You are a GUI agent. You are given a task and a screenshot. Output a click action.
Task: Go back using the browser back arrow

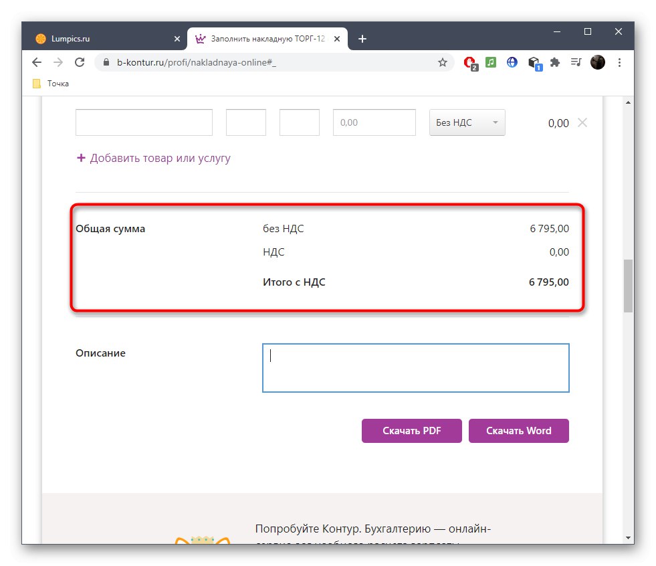click(x=37, y=62)
